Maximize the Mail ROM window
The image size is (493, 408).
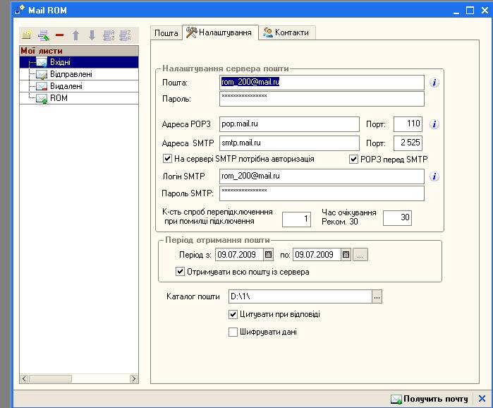[470, 11]
